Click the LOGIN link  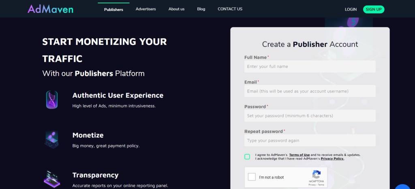coord(351,9)
